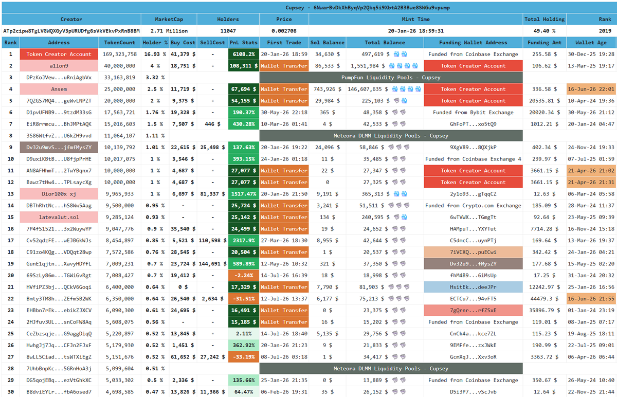Click the 108,311 $ PnL cell
The height and width of the screenshot is (397, 617).
(243, 66)
